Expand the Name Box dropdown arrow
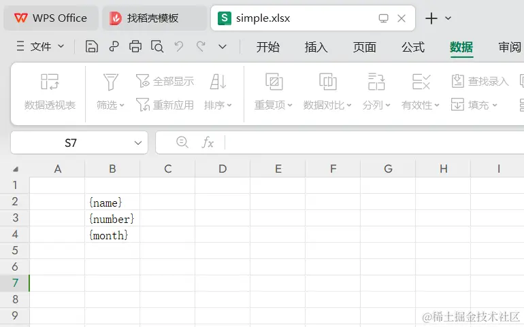This screenshot has width=524, height=327. coord(138,143)
